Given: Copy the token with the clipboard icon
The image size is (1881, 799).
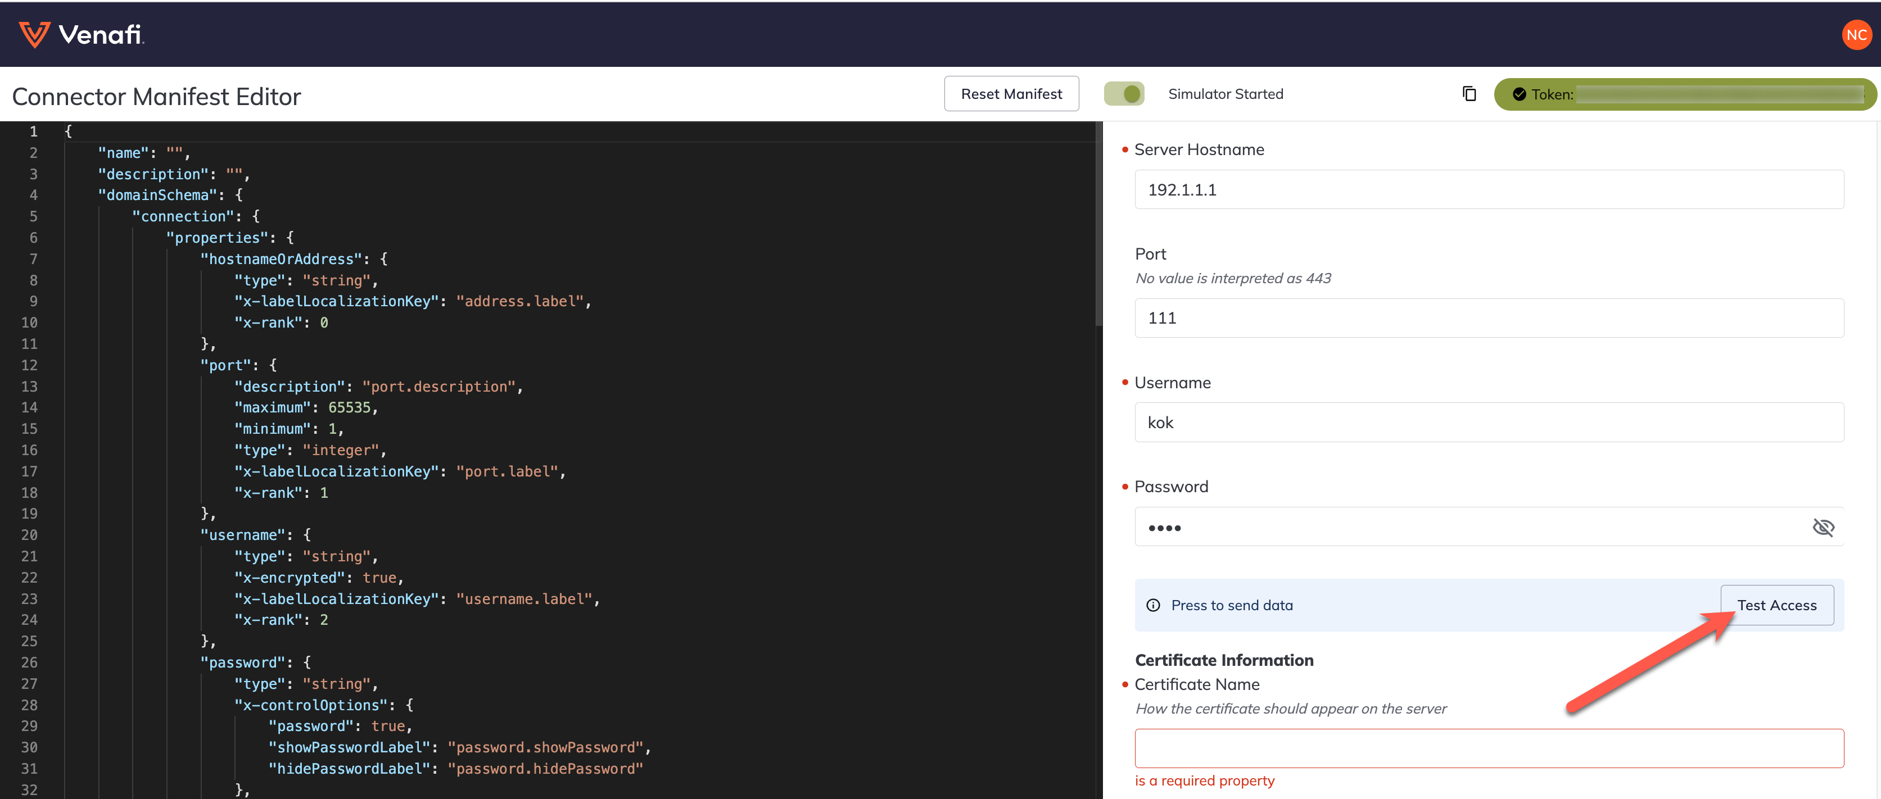Looking at the screenshot, I should click(x=1469, y=94).
